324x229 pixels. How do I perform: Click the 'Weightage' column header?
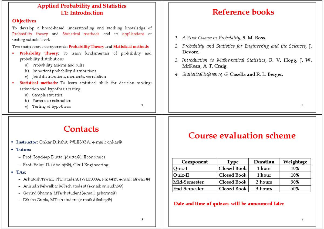point(295,162)
